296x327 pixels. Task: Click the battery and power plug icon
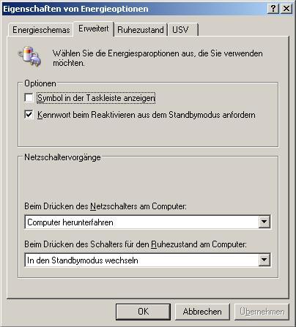click(29, 56)
